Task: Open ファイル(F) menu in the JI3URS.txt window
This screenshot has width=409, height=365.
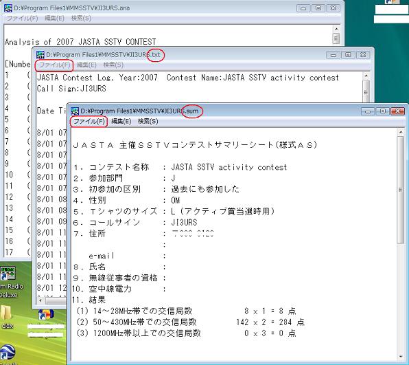Action: pyautogui.click(x=54, y=65)
